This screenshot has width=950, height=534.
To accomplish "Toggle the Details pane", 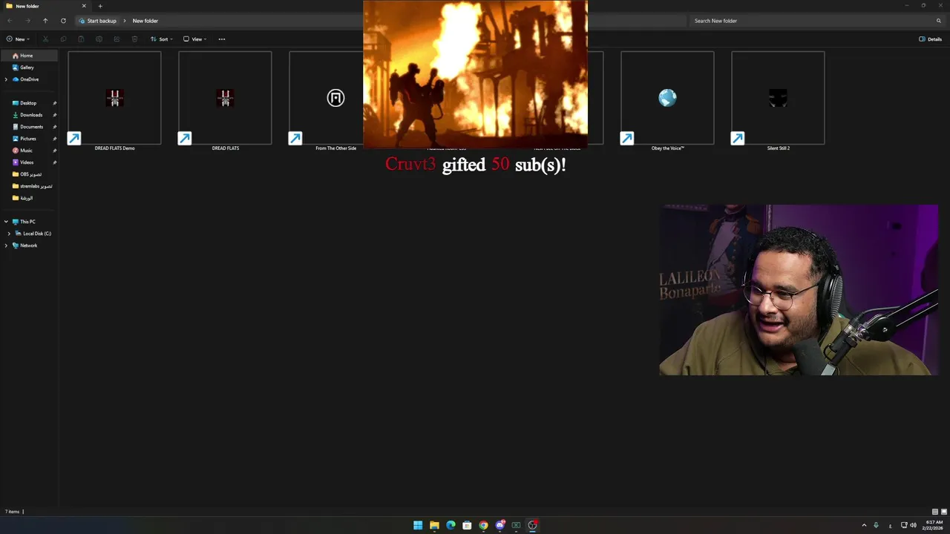I will click(x=931, y=39).
